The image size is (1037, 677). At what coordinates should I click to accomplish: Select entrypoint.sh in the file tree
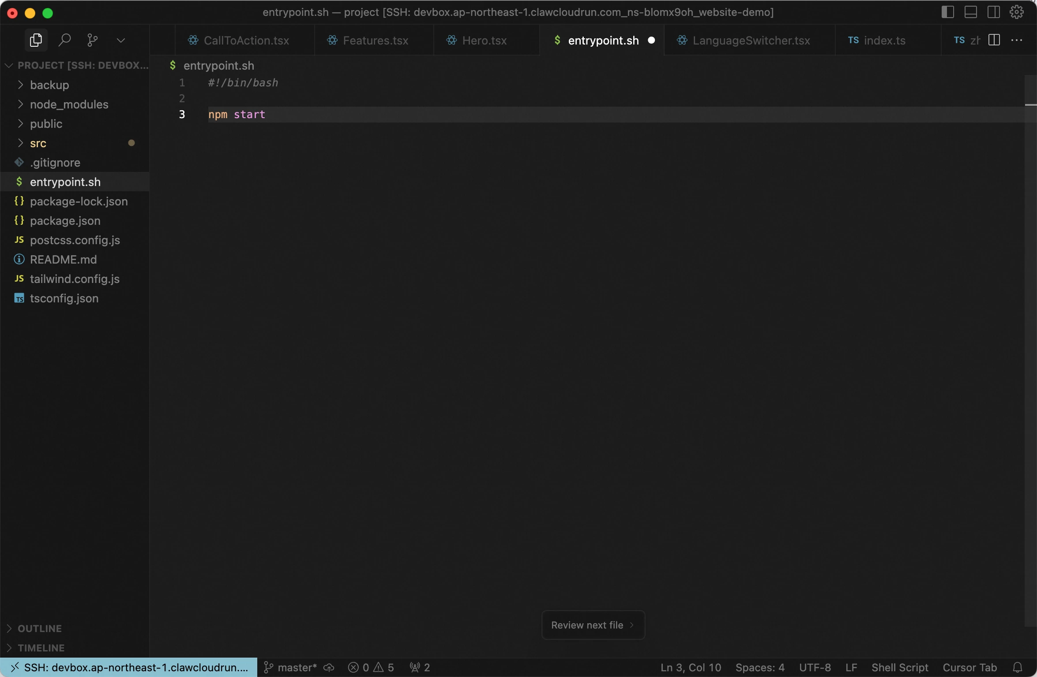coord(75,182)
